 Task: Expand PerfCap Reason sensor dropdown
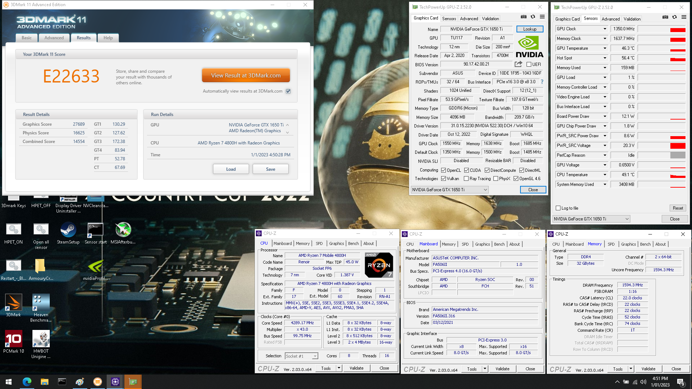click(x=605, y=155)
